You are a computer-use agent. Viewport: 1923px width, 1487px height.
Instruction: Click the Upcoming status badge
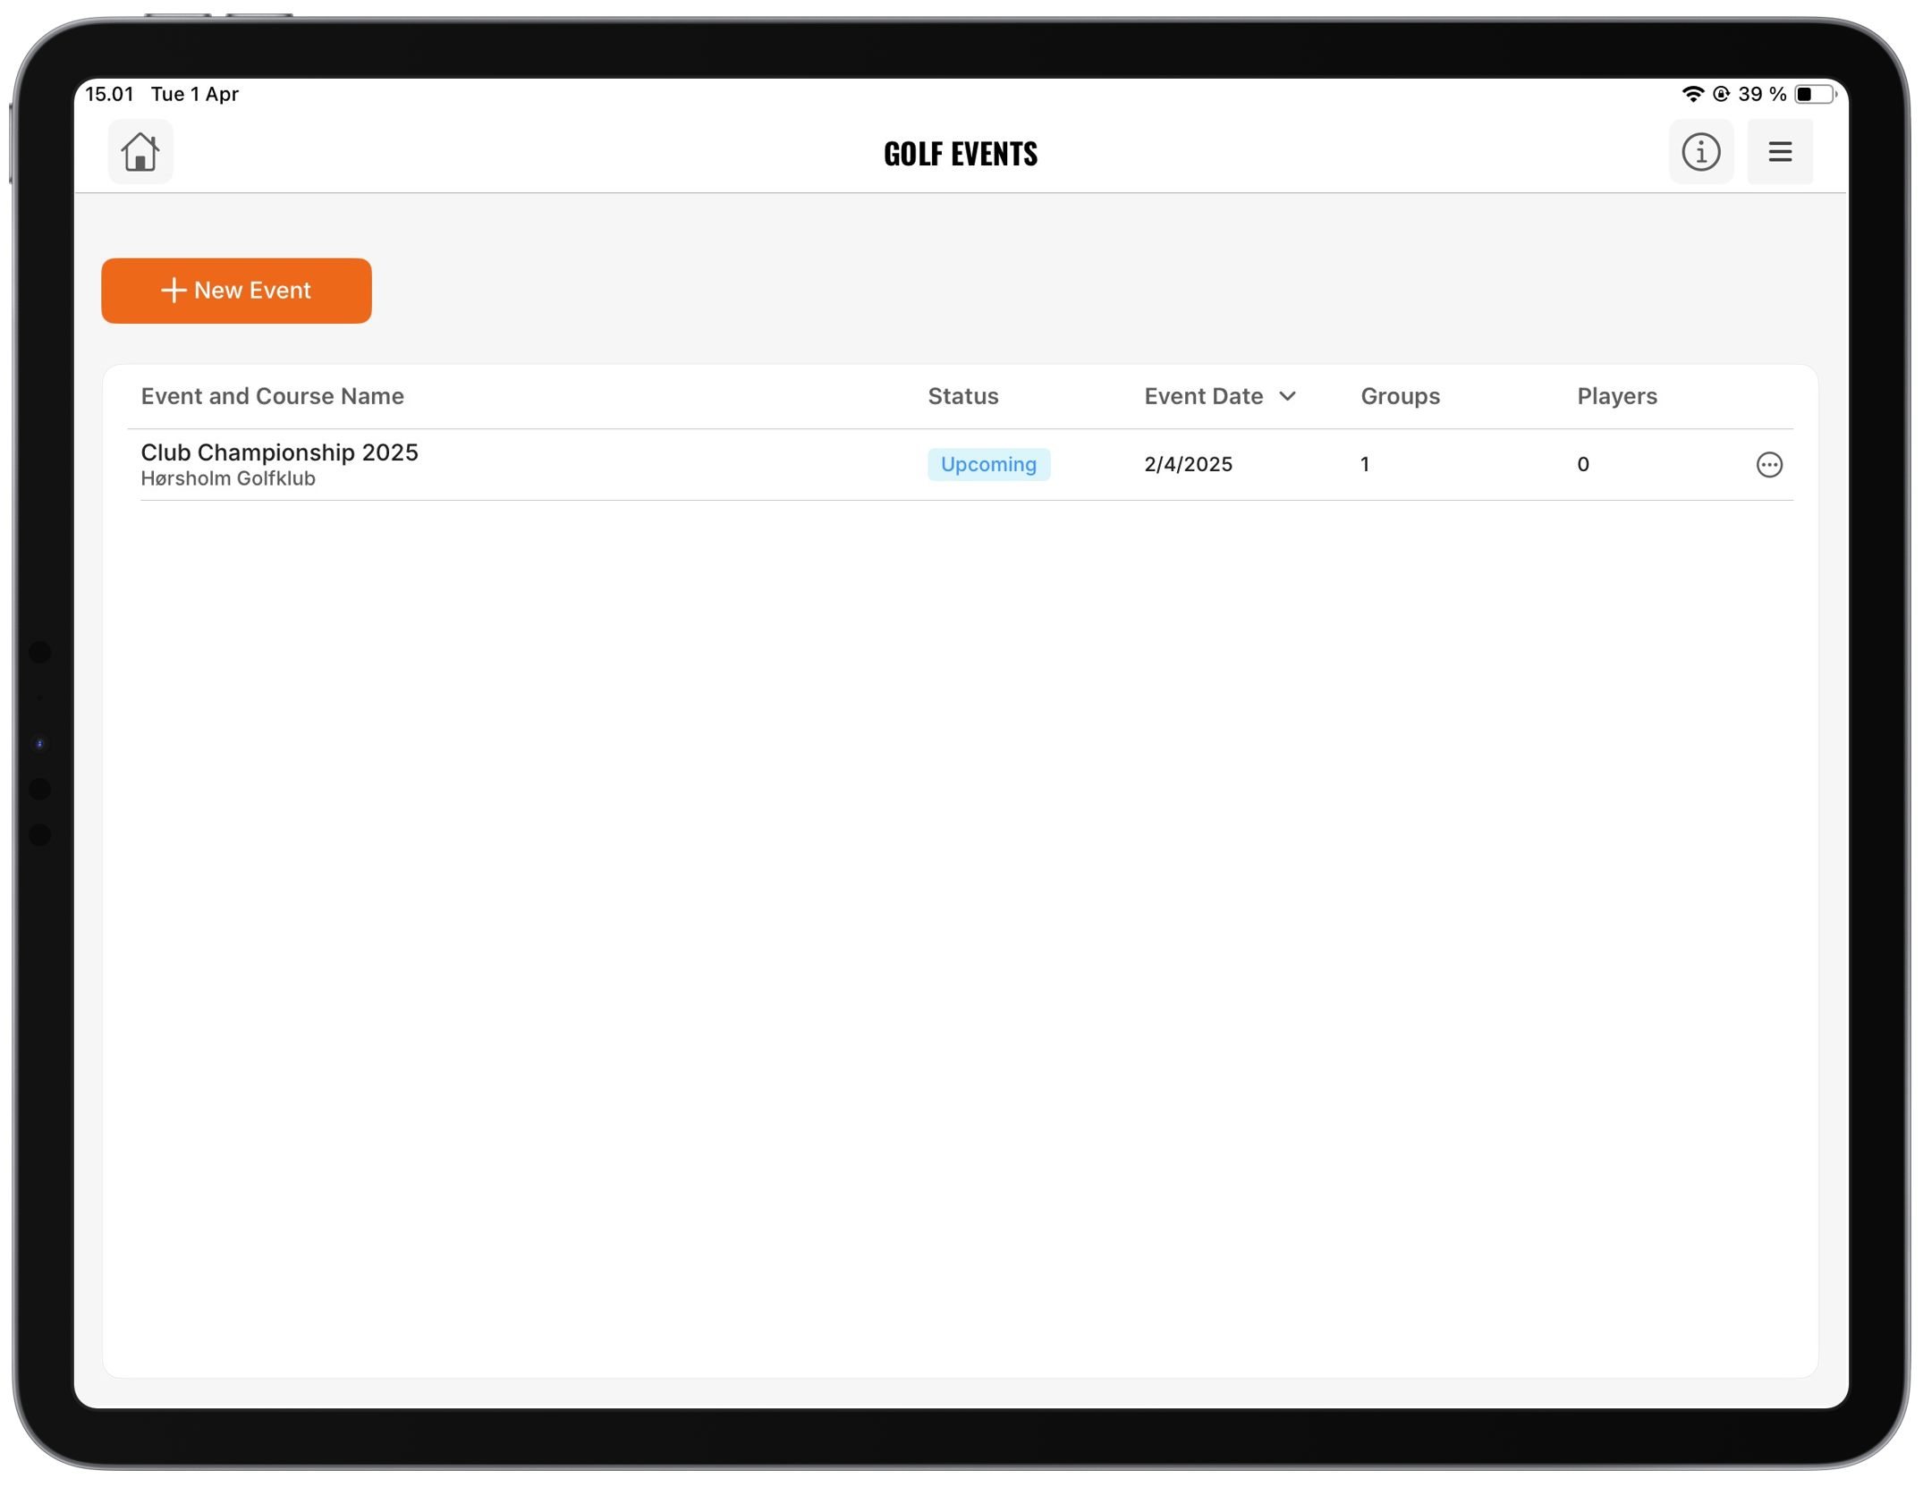(x=988, y=464)
